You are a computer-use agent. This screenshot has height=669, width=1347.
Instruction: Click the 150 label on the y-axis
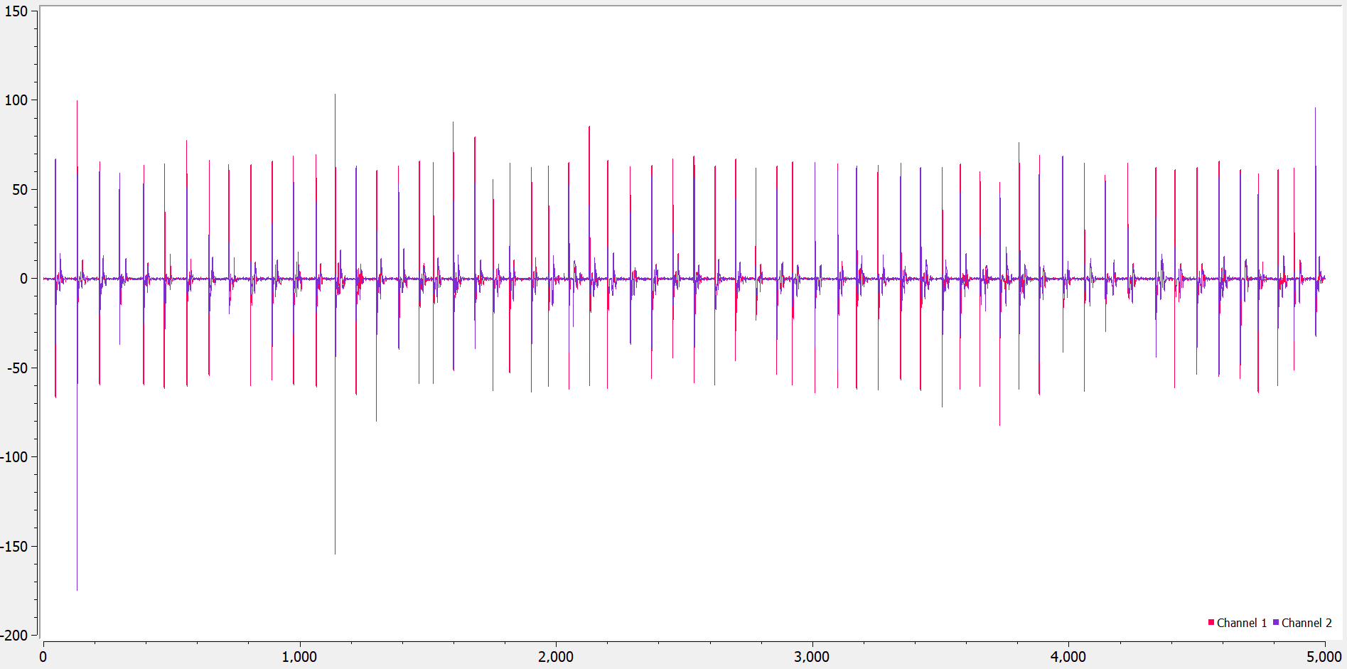click(x=16, y=11)
